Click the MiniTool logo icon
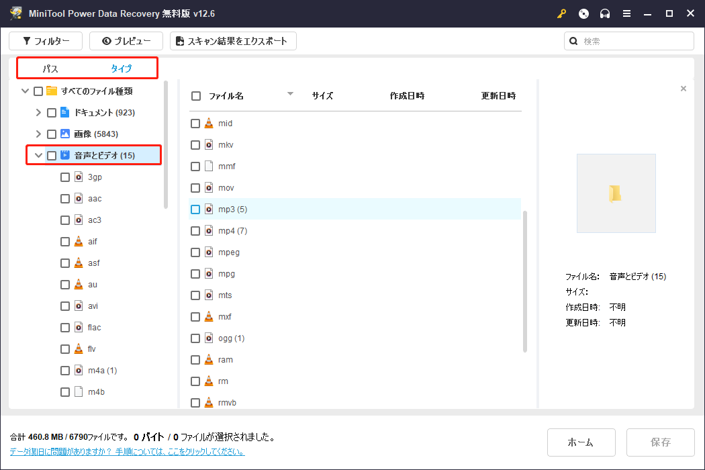This screenshot has width=705, height=470. click(x=15, y=13)
